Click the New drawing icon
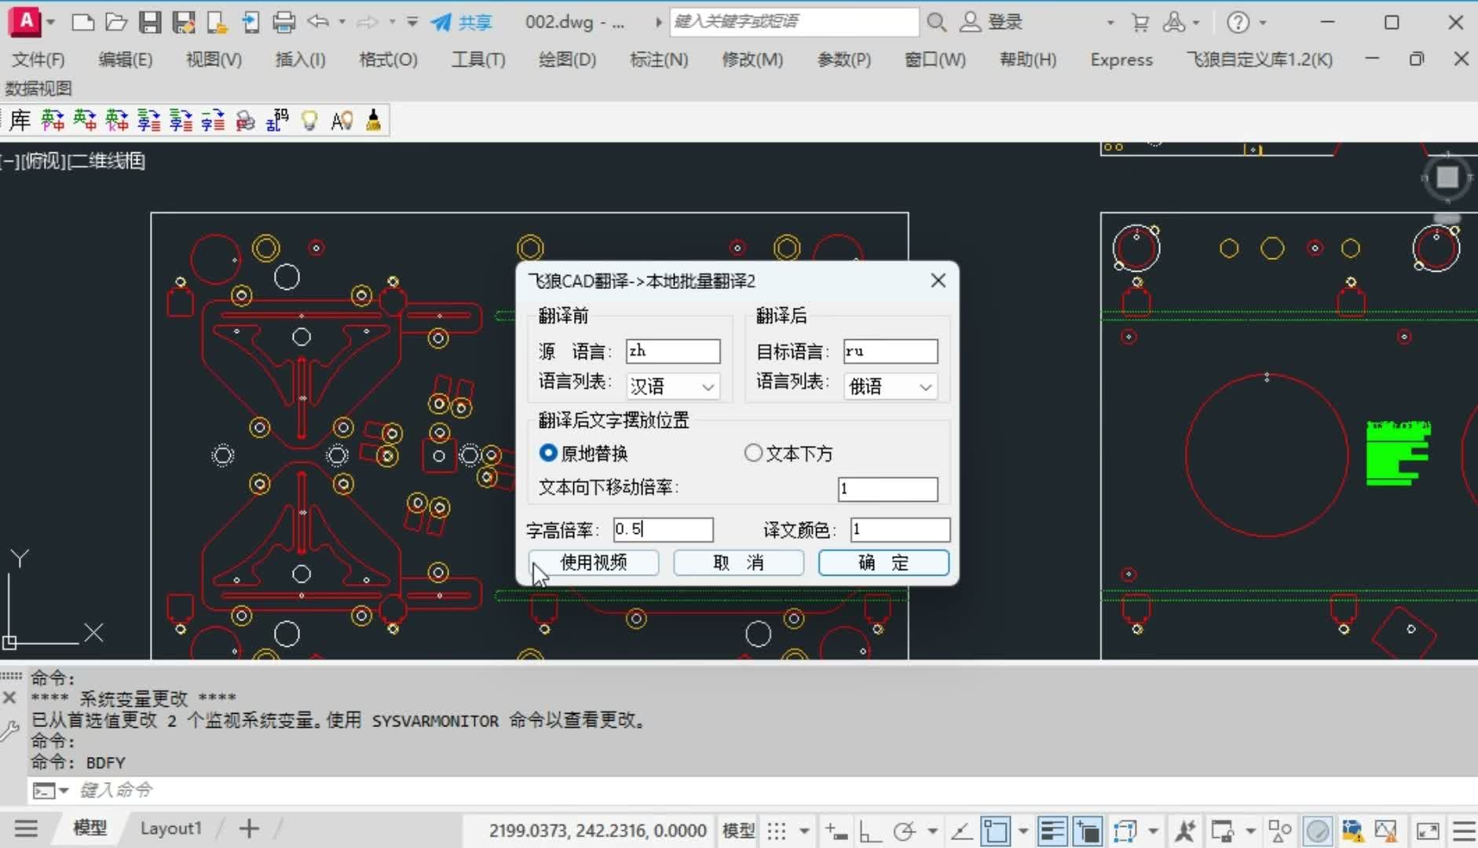The height and width of the screenshot is (848, 1478). tap(82, 22)
